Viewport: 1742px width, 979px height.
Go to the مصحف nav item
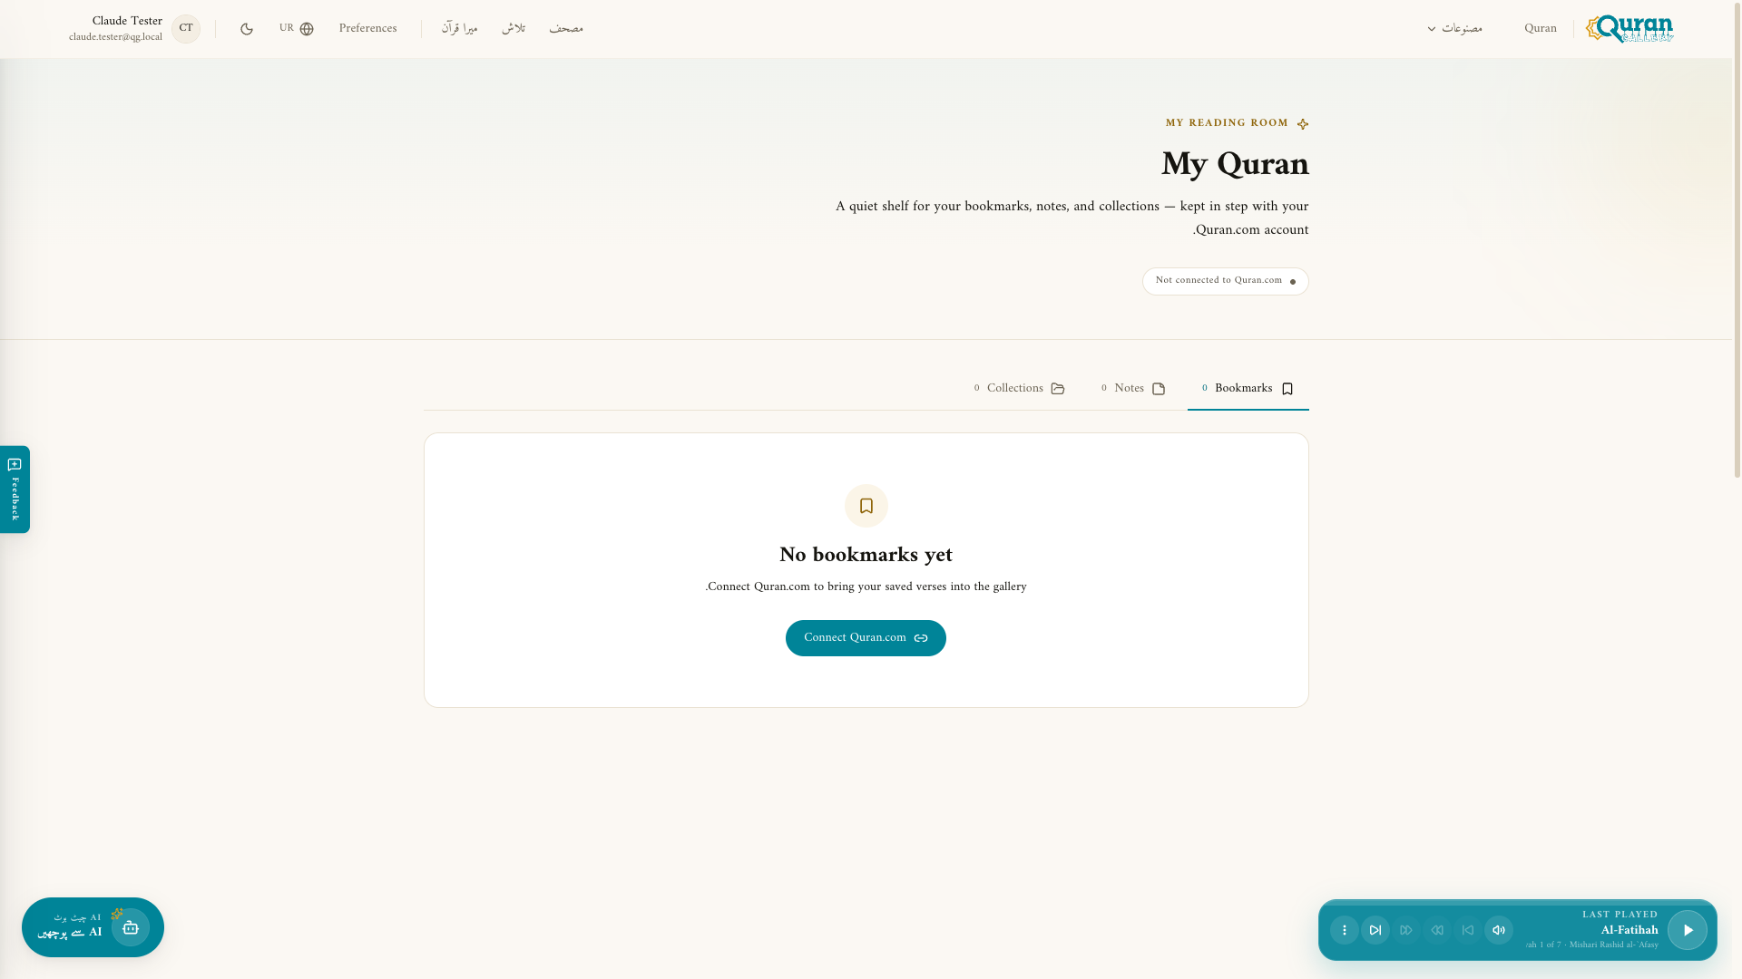coord(566,29)
